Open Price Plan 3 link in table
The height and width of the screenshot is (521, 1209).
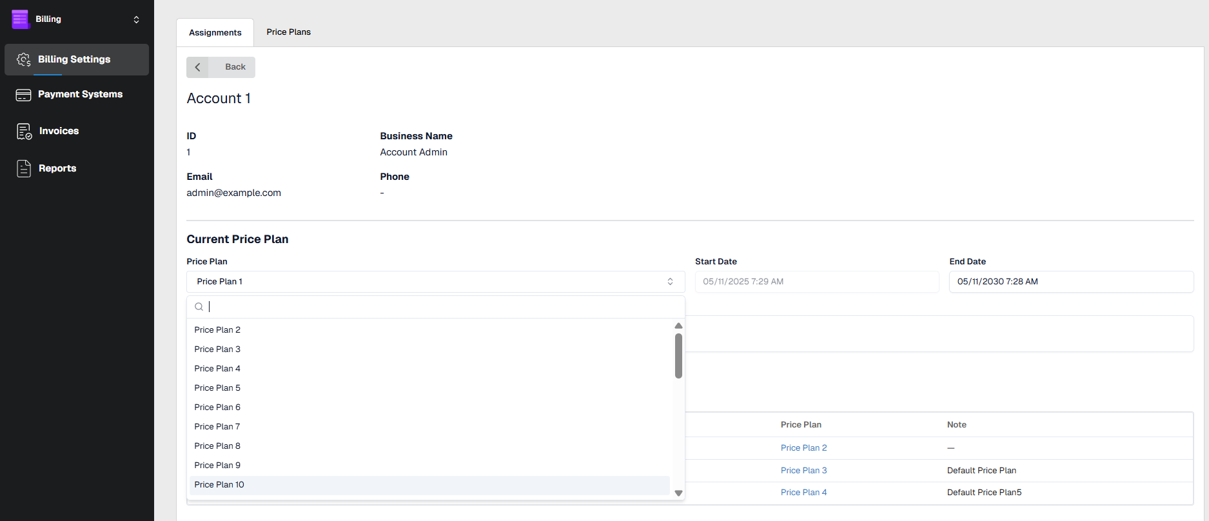[x=803, y=471]
